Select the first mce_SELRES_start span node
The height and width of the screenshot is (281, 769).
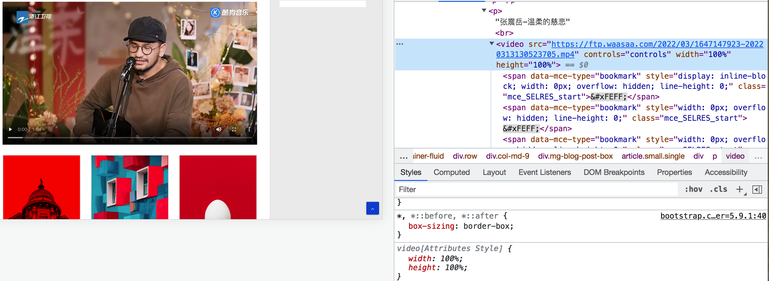pos(634,86)
